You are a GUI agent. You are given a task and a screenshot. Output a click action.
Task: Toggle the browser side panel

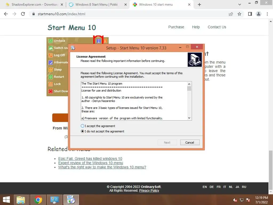pyautogui.click(x=250, y=14)
